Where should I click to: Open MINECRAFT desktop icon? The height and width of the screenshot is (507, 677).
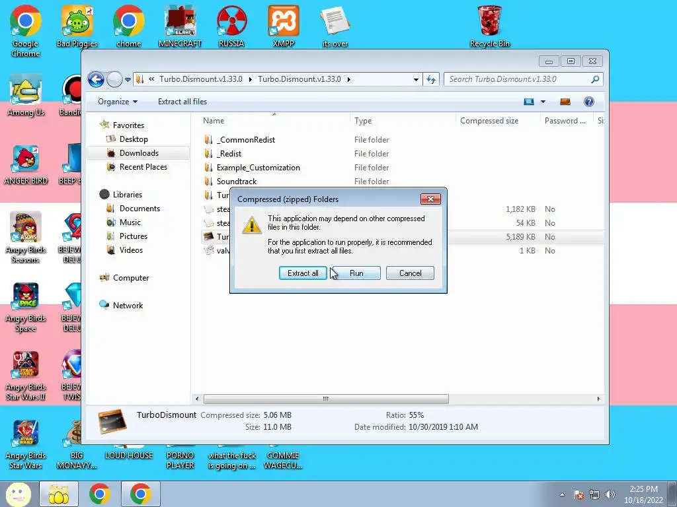point(180,26)
